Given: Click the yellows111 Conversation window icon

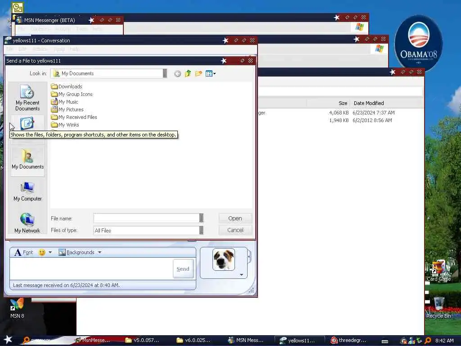Looking at the screenshot, I should pyautogui.click(x=8, y=40).
